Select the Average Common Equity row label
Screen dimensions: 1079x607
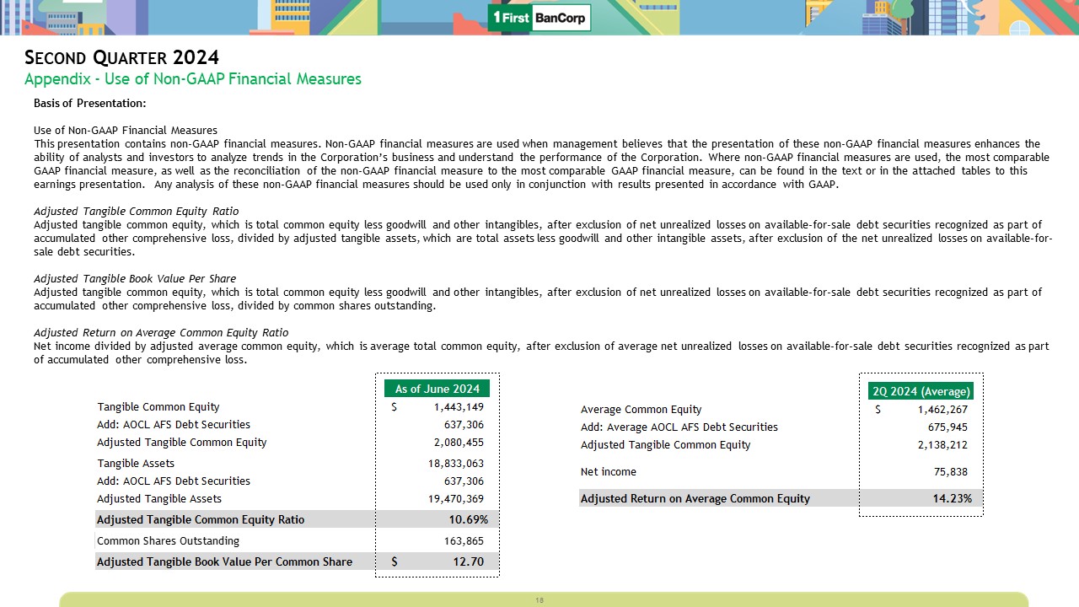[641, 410]
